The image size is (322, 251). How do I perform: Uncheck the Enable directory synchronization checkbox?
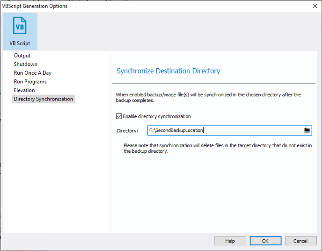(x=119, y=116)
